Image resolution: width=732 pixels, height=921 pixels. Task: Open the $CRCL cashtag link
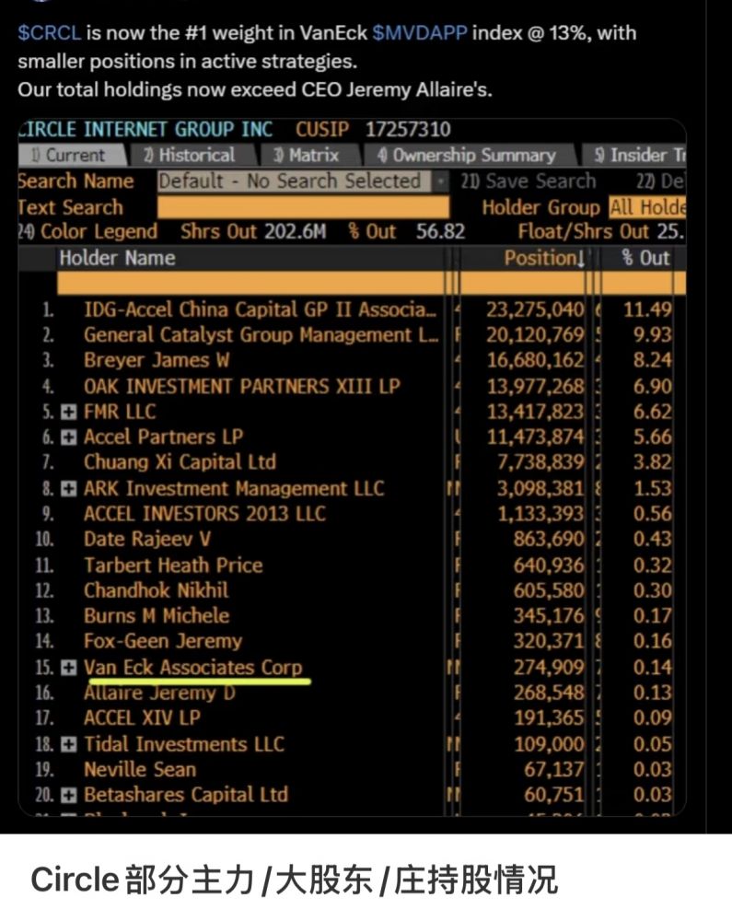click(x=50, y=33)
